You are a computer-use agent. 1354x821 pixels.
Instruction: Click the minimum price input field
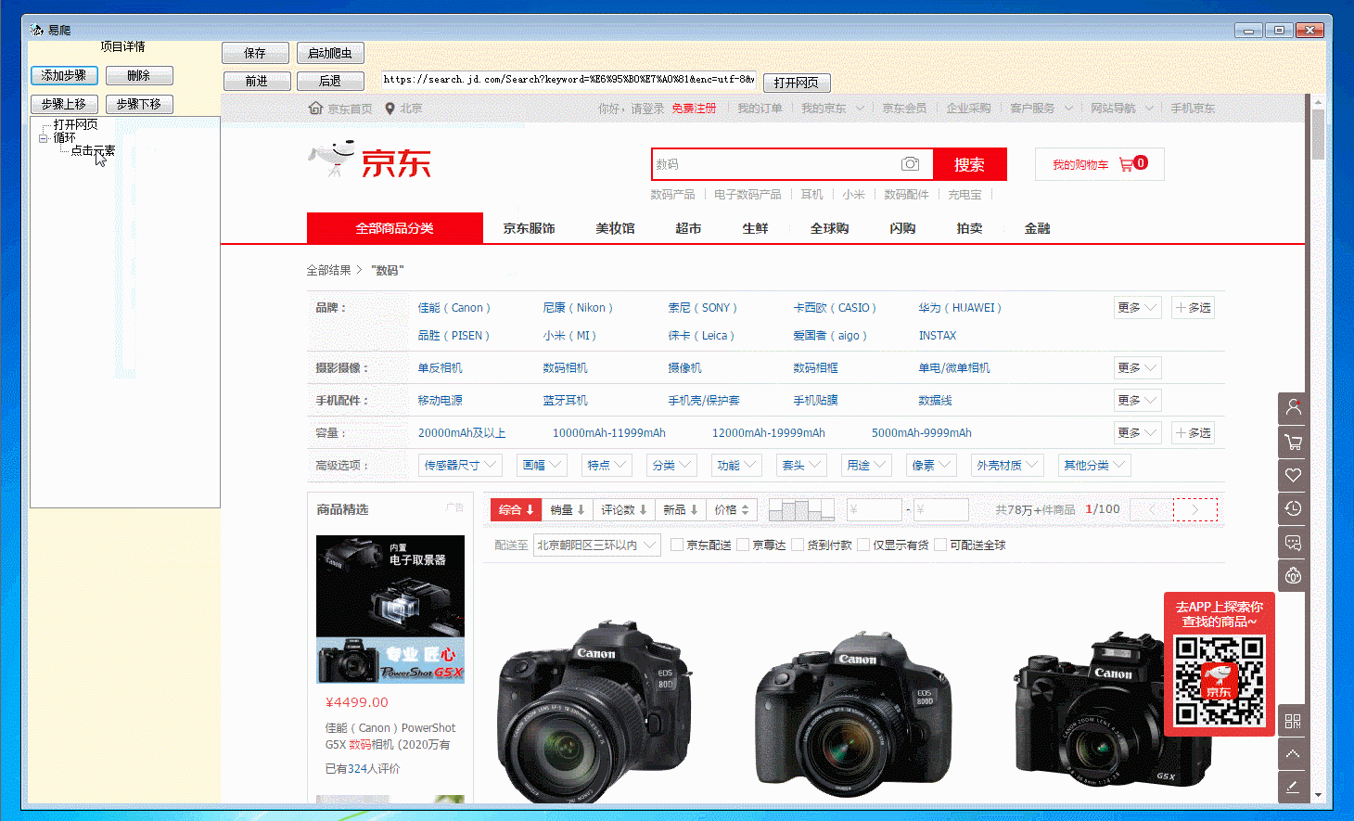point(875,509)
